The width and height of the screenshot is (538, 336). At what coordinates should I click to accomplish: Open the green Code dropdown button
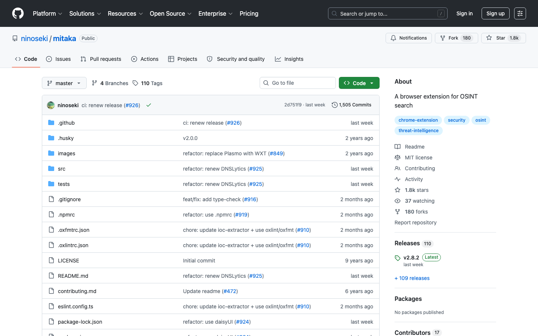[x=359, y=83]
